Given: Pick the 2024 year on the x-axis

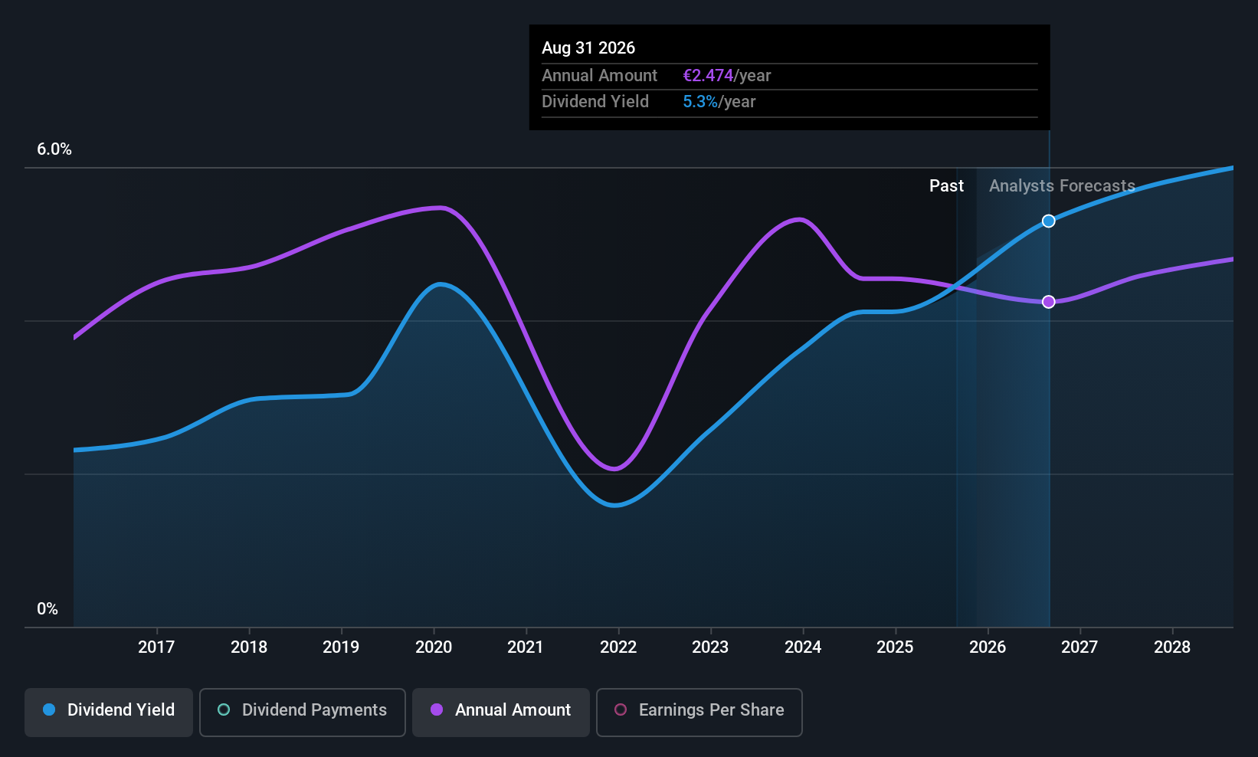Looking at the screenshot, I should tap(803, 647).
